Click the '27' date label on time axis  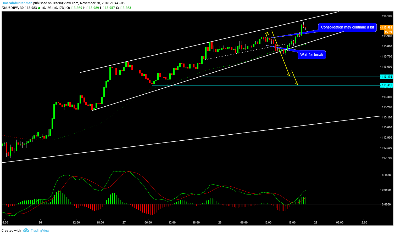(124, 222)
